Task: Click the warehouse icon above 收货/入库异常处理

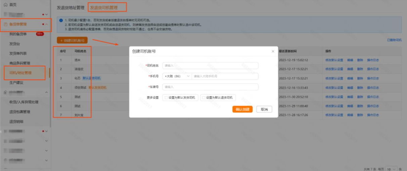Action: click(5, 92)
